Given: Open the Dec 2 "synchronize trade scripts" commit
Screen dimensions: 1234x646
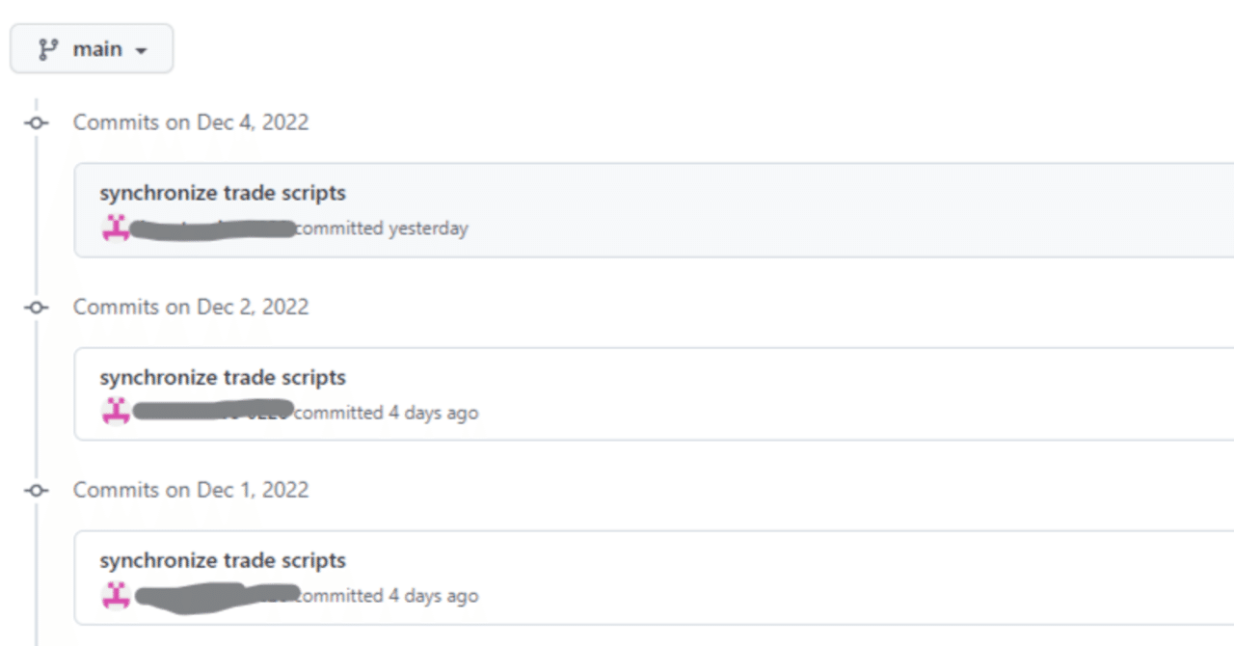Looking at the screenshot, I should 223,377.
